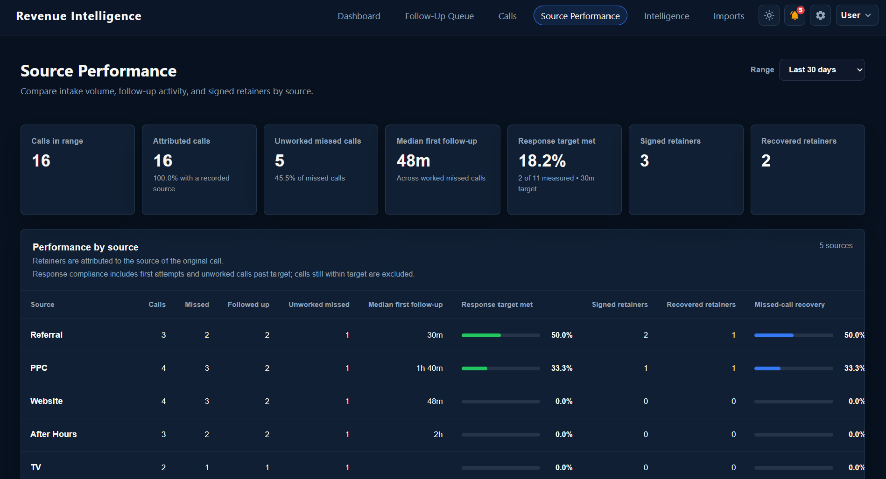Screen dimensions: 886x479
Task: Click the Missed-call recovery column header
Action: point(789,304)
